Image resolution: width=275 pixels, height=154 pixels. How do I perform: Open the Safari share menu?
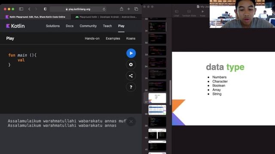click(121, 9)
